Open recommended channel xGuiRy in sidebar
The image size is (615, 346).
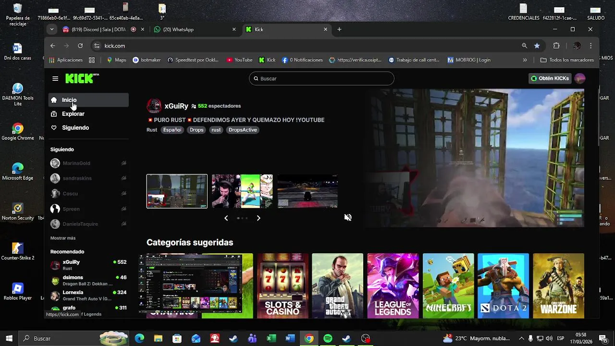tap(88, 265)
